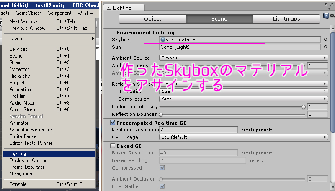
Task: Click the Baked Padding input field
Action: pyautogui.click(x=203, y=160)
